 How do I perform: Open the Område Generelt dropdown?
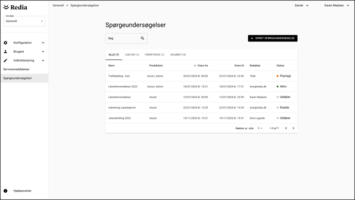click(24, 21)
